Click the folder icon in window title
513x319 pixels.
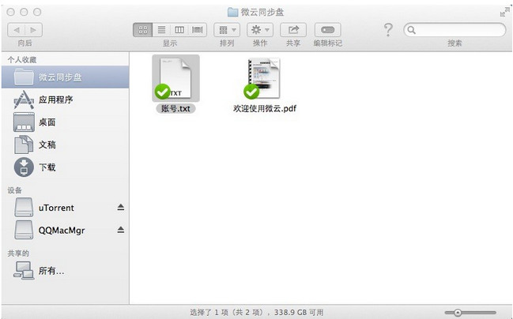coord(232,13)
